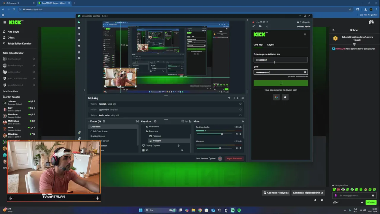
Task: Open Kick hamburger menu
Action: pyautogui.click(x=4, y=22)
